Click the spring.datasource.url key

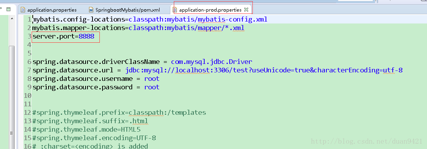[73, 70]
